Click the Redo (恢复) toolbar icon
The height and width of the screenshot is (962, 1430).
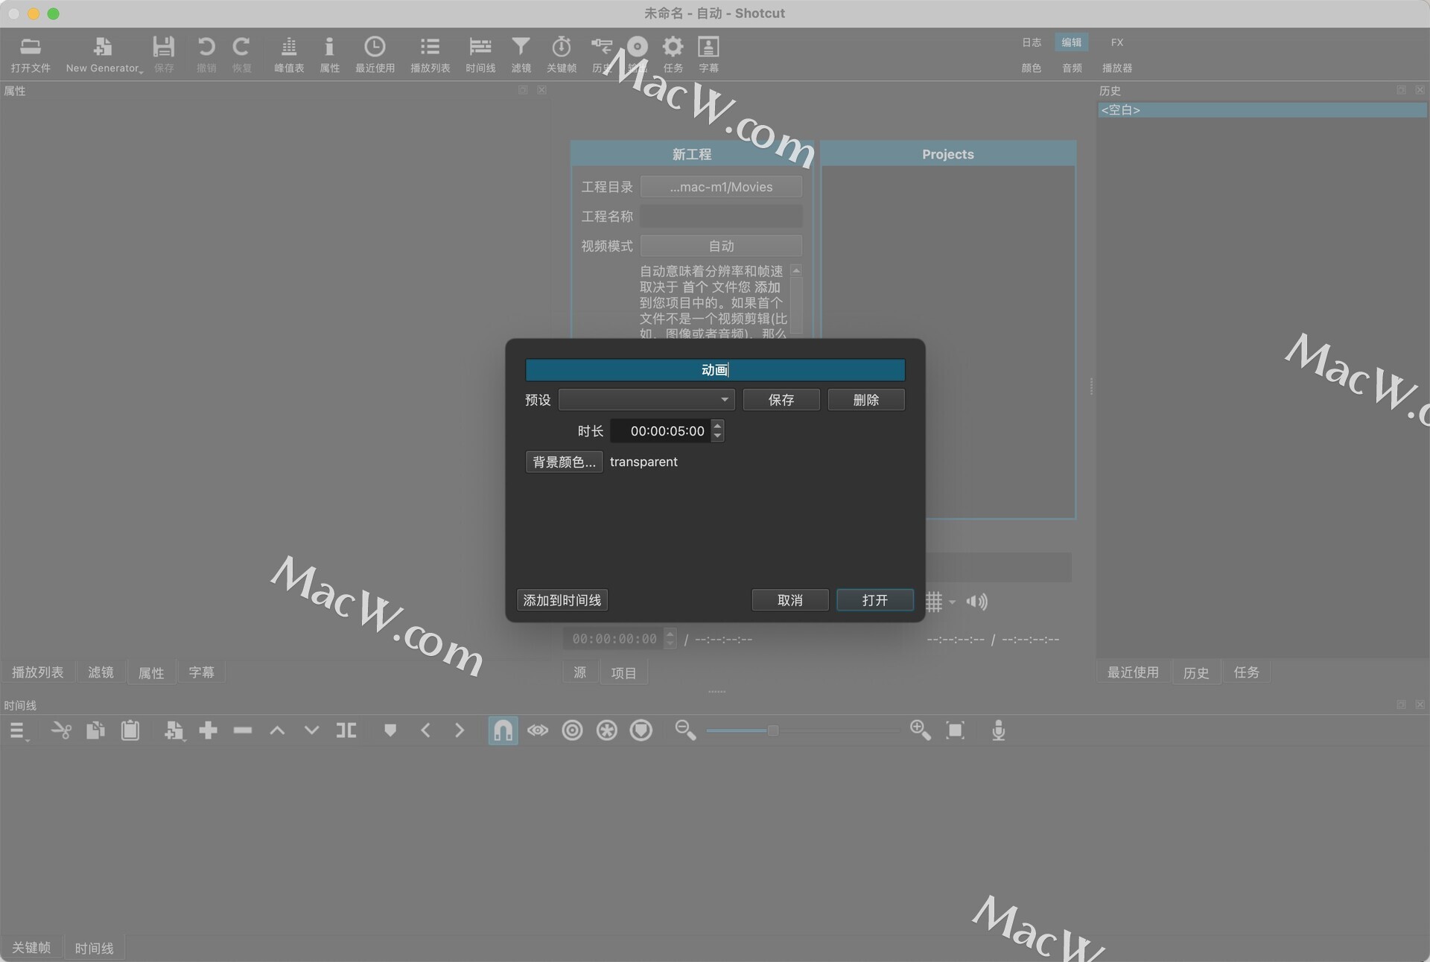click(241, 54)
